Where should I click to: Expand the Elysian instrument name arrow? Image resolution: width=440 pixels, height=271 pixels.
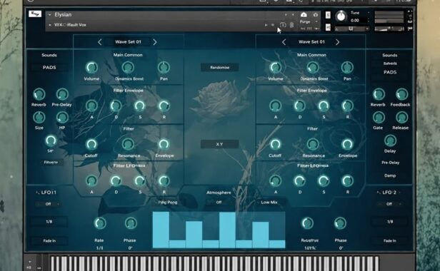click(x=50, y=14)
